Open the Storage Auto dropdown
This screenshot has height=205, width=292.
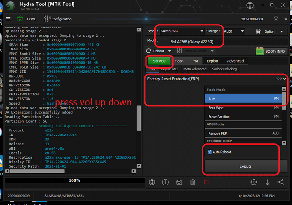(x=234, y=31)
